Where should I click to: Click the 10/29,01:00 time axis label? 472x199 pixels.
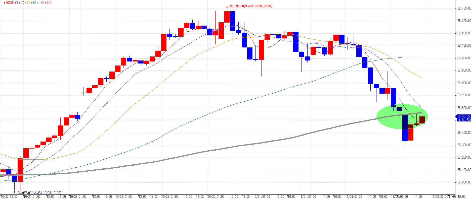pos(170,197)
